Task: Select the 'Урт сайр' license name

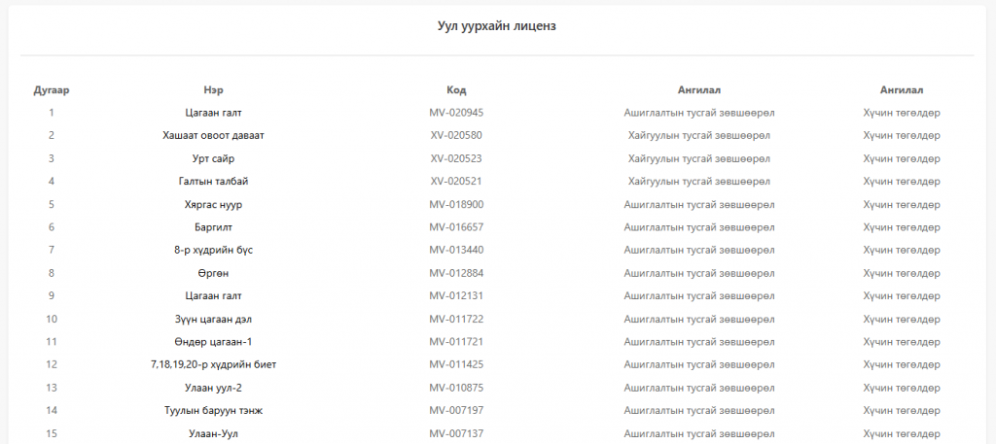Action: click(213, 158)
